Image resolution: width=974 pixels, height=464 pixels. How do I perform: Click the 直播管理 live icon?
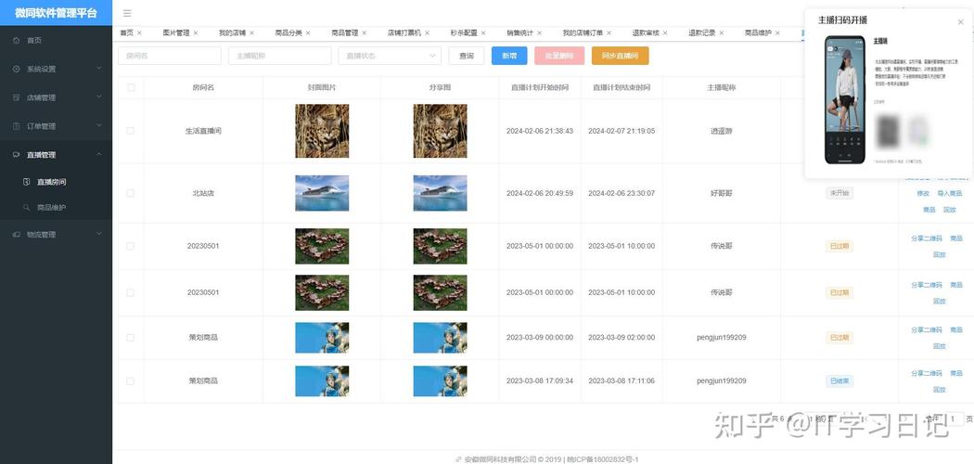click(16, 155)
